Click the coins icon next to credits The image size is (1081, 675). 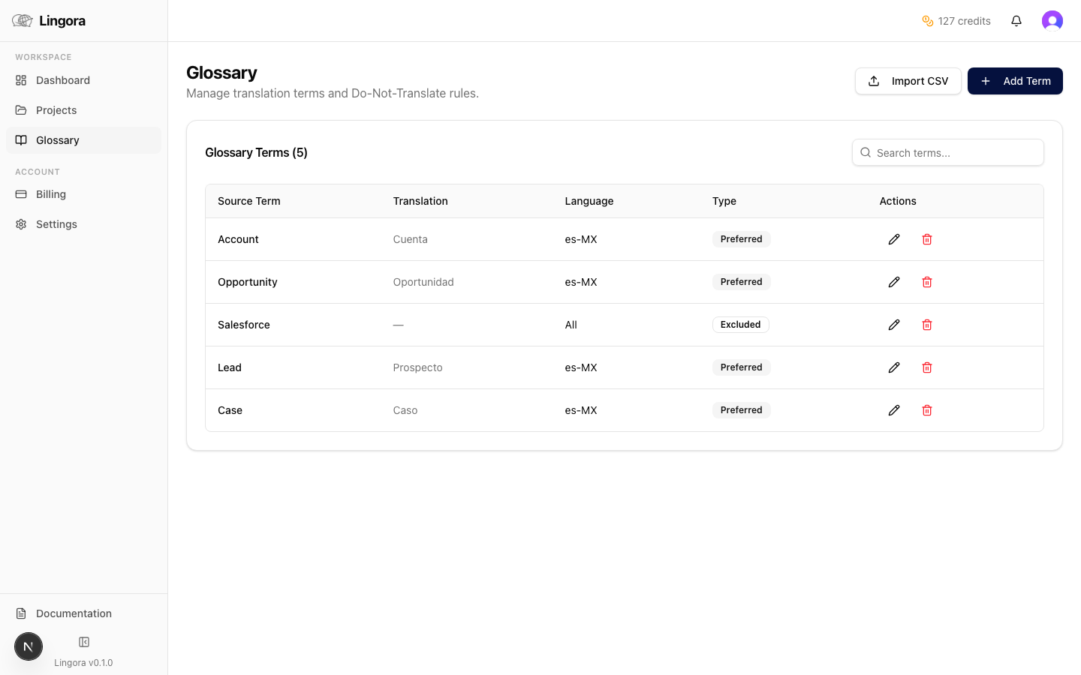[x=928, y=21]
